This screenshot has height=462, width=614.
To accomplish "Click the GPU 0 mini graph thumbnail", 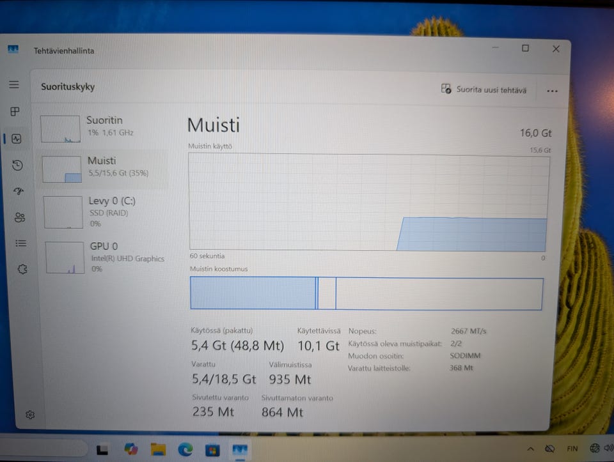I will [65, 258].
